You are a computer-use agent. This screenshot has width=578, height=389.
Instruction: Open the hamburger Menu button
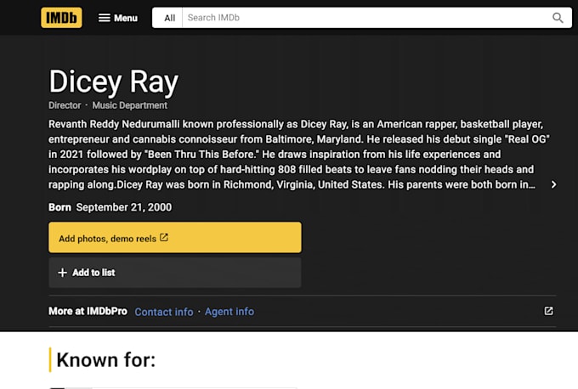point(118,18)
